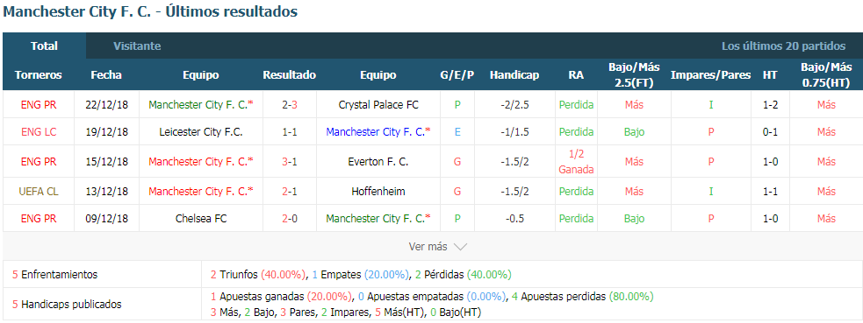Viewport: 863px width, 323px height.
Task: Click the 3-1 Everton match result
Action: 290,162
